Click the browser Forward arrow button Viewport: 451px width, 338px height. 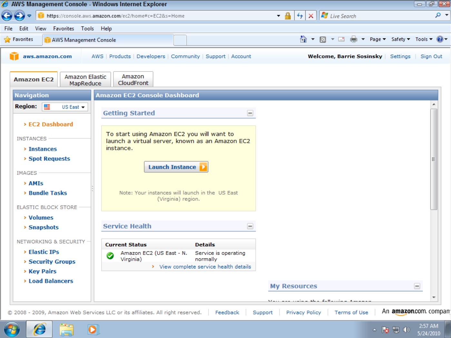(x=19, y=15)
